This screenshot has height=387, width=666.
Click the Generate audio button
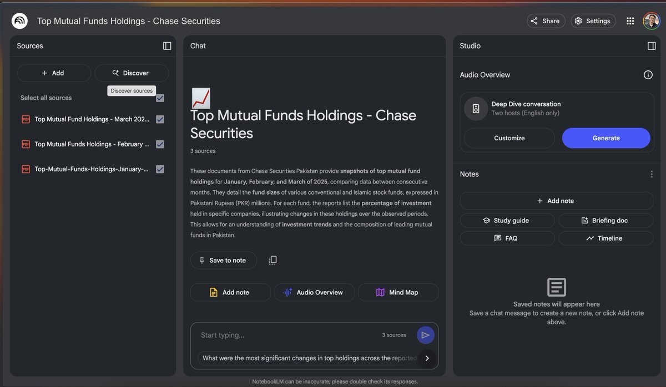(606, 138)
